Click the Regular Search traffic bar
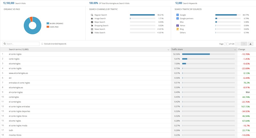This screenshot has height=138, width=256. (142, 15)
